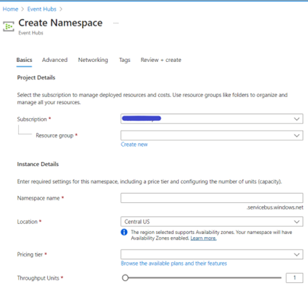
Task: Switch to the Tags tab
Action: pyautogui.click(x=125, y=60)
